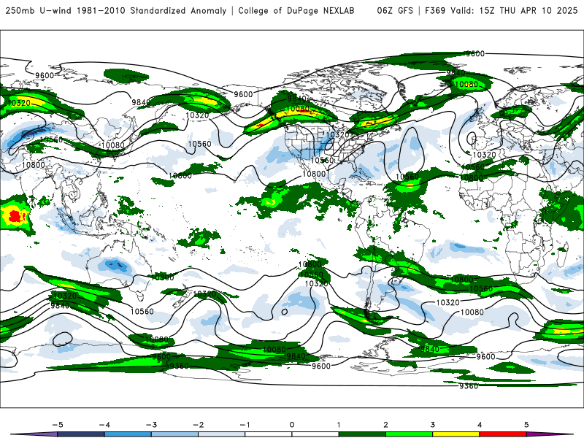The width and height of the screenshot is (584, 438).
Task: Click the 10800 contour label over Mexico
Action: (314, 174)
